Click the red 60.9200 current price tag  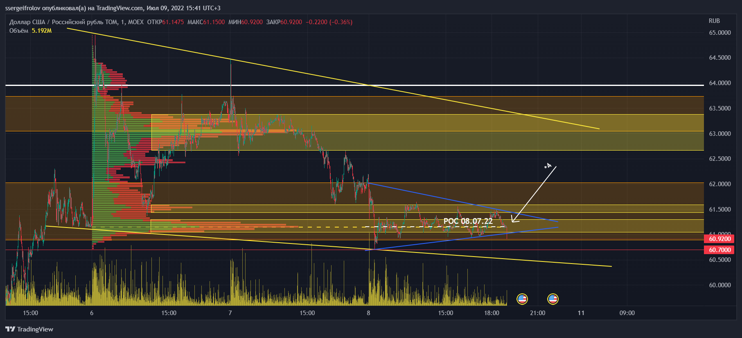719,239
